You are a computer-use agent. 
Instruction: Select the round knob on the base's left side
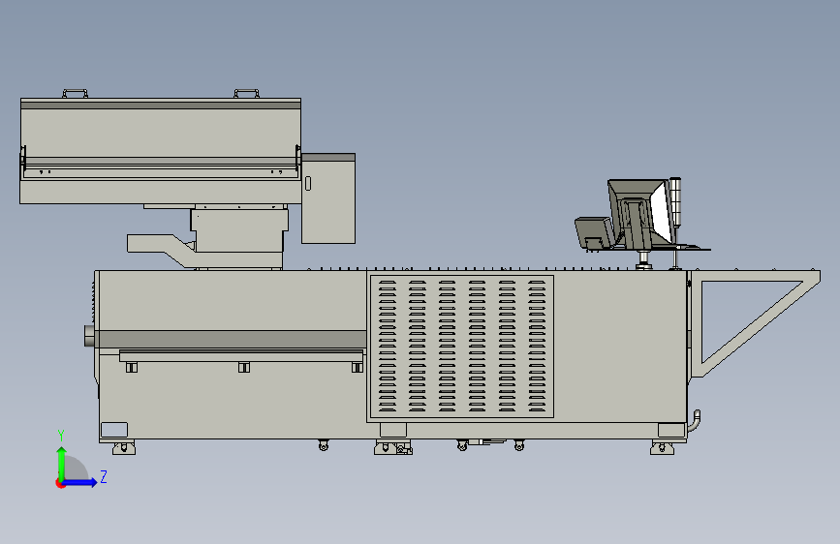point(89,336)
